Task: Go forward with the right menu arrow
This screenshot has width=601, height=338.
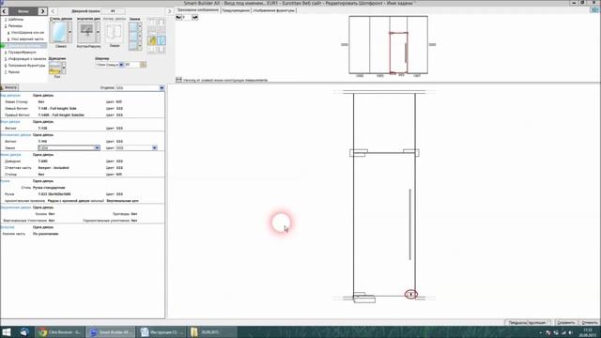Action: (42, 11)
